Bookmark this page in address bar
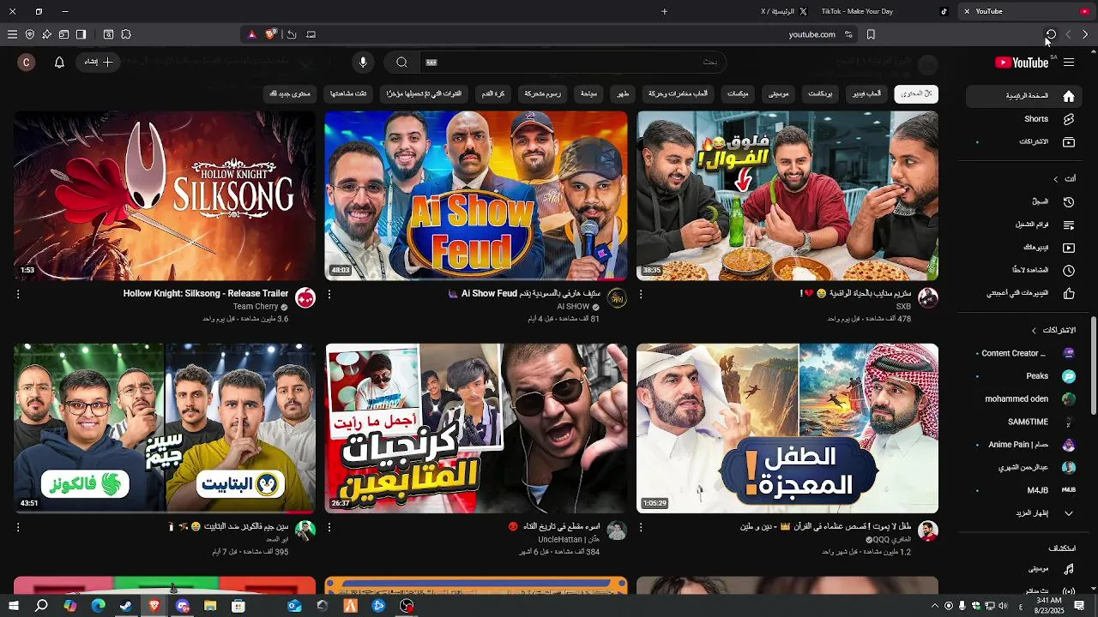The image size is (1098, 617). (871, 34)
